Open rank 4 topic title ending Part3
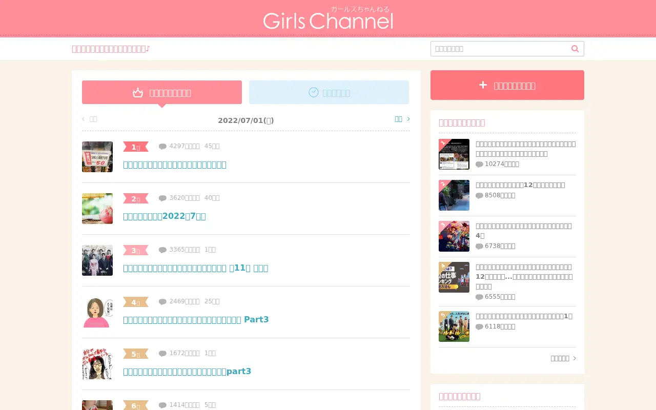Viewport: 656px width, 410px height. point(196,320)
